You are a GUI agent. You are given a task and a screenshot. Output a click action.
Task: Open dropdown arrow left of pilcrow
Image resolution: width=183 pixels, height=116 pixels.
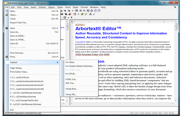pos(68,17)
